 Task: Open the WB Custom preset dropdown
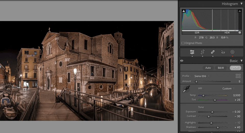(x=228, y=89)
